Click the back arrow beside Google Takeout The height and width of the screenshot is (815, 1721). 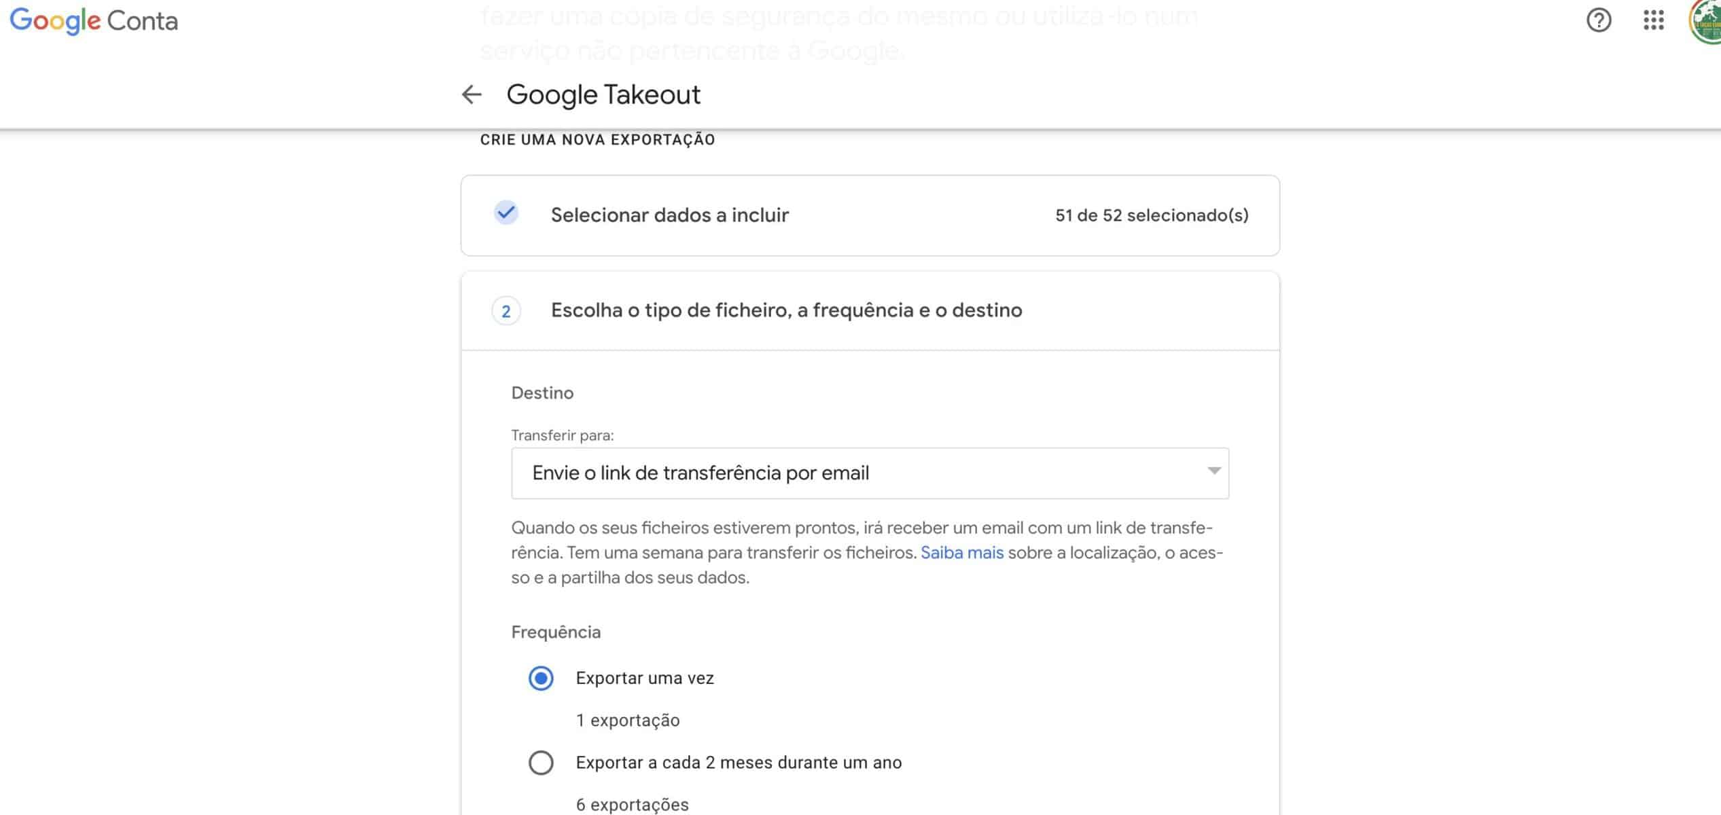[x=472, y=94]
